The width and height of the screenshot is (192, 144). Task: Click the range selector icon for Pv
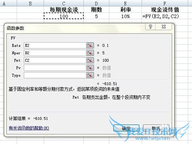click(90, 68)
